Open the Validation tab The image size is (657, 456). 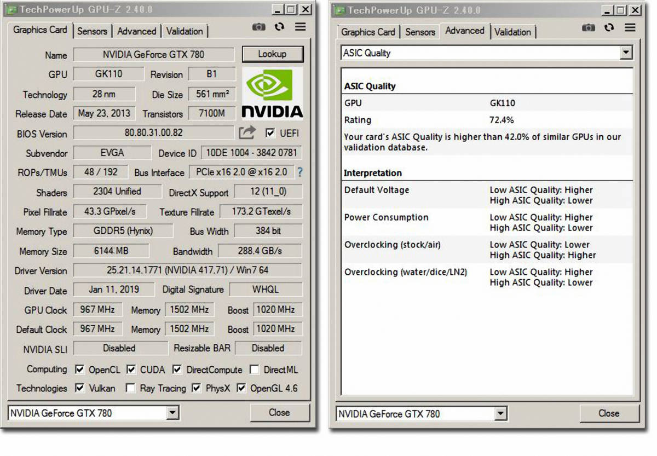[x=185, y=32]
